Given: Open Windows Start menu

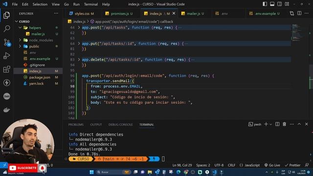Looking at the screenshot, I should click(91, 172).
